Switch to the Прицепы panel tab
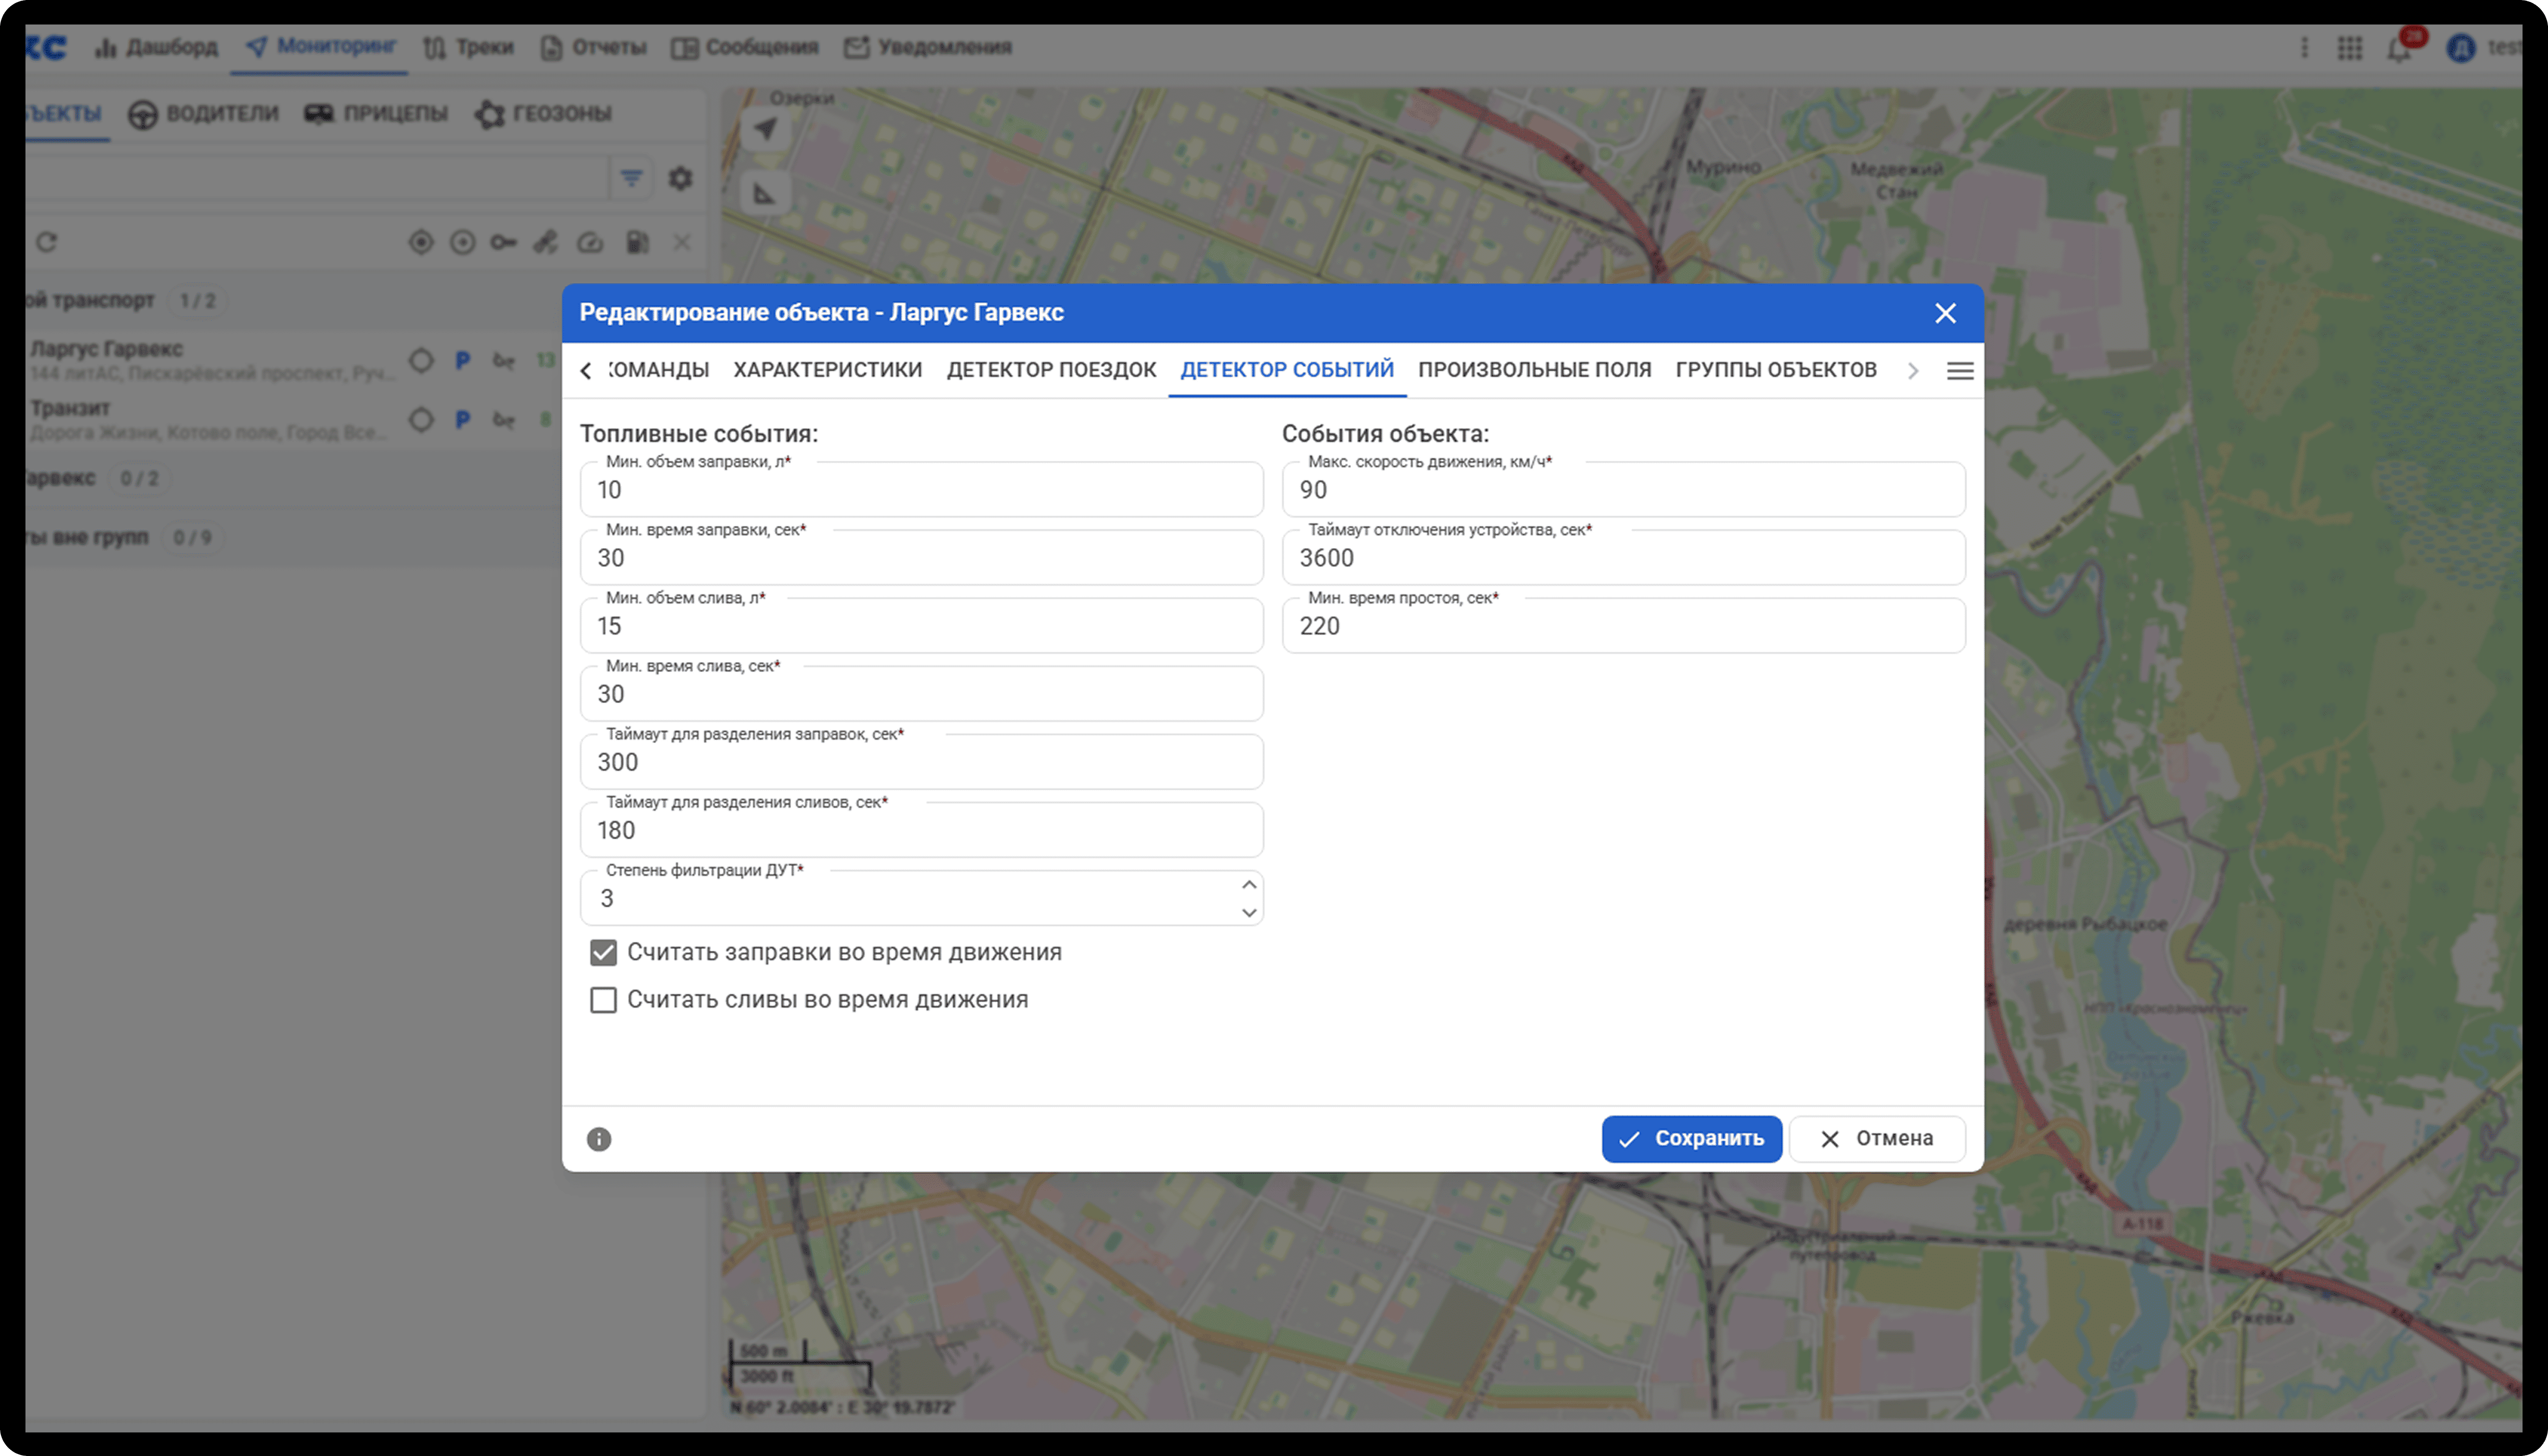2548x1456 pixels. coord(376,114)
